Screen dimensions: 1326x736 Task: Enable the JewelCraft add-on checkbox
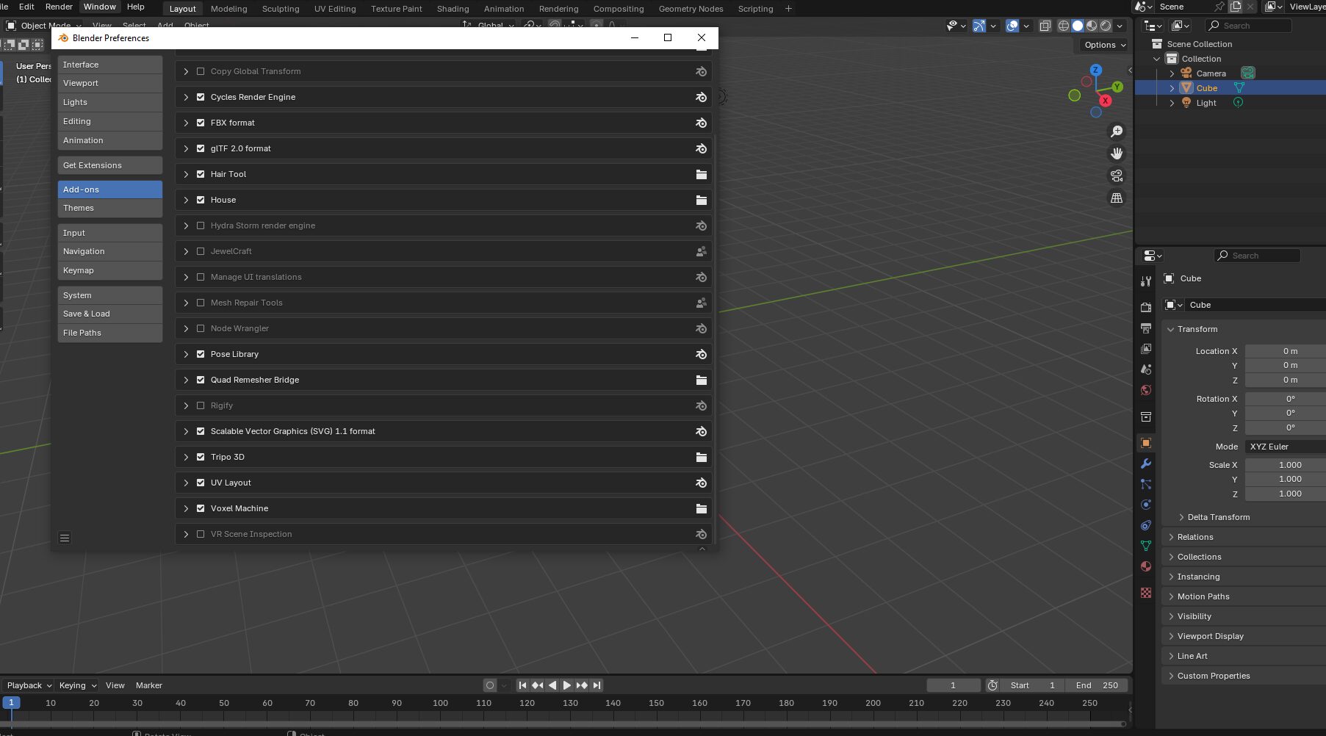201,251
